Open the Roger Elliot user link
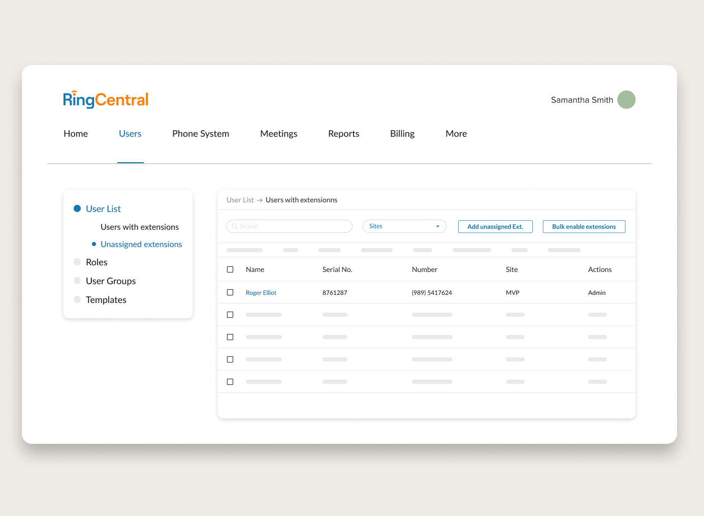This screenshot has height=516, width=704. [261, 293]
